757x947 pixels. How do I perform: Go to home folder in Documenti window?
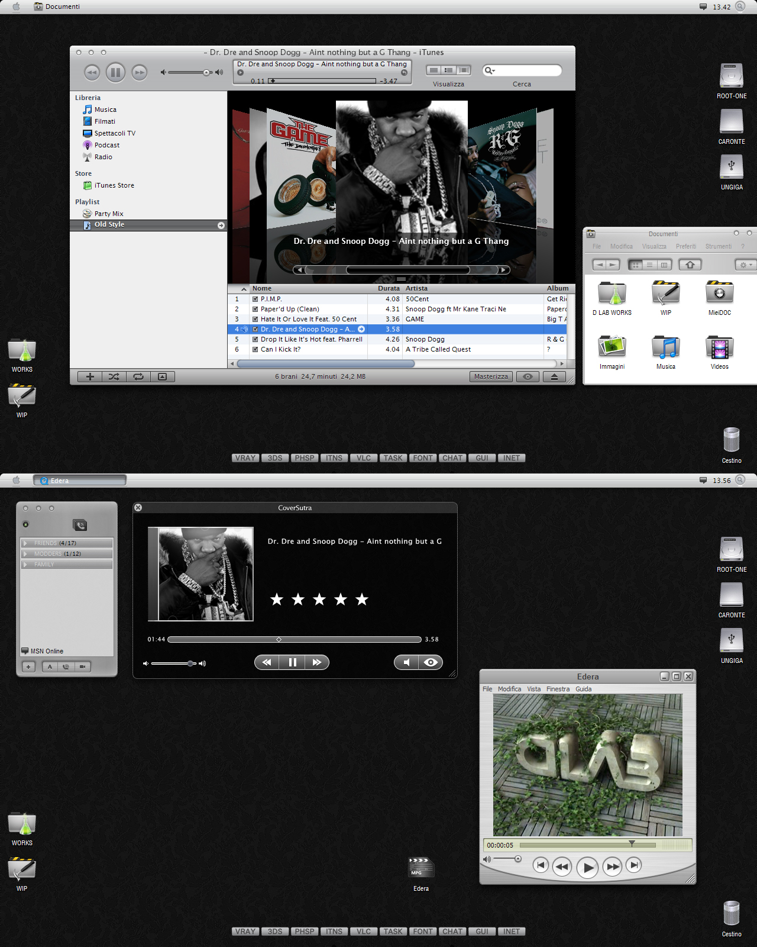[690, 265]
